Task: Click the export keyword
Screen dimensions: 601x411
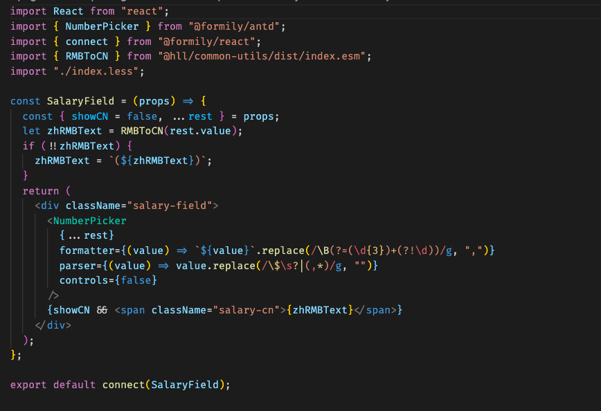Action: [x=28, y=385]
